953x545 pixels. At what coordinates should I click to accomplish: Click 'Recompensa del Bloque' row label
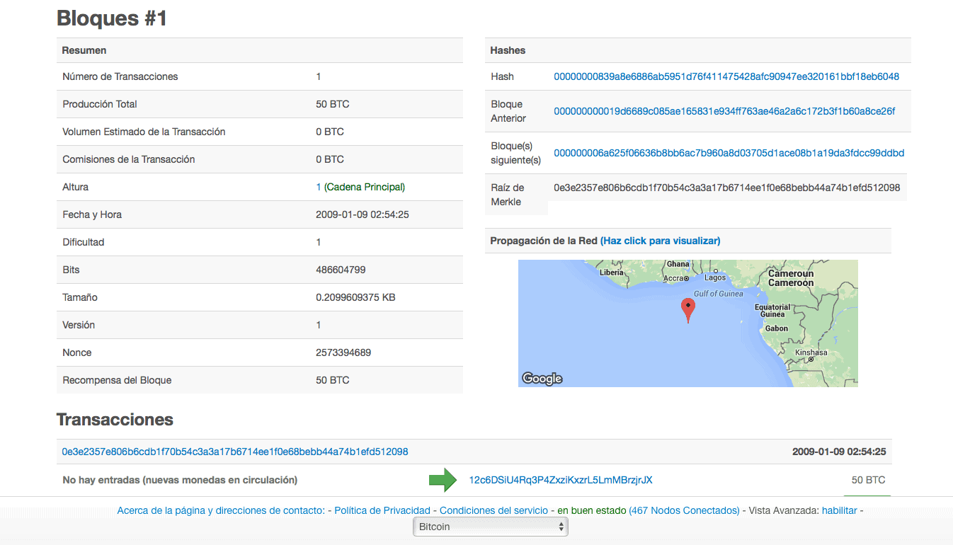[117, 380]
